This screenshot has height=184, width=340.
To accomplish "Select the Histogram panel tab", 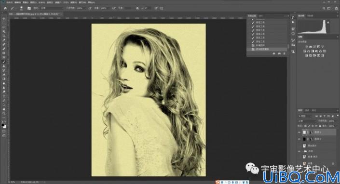I will (x=301, y=16).
